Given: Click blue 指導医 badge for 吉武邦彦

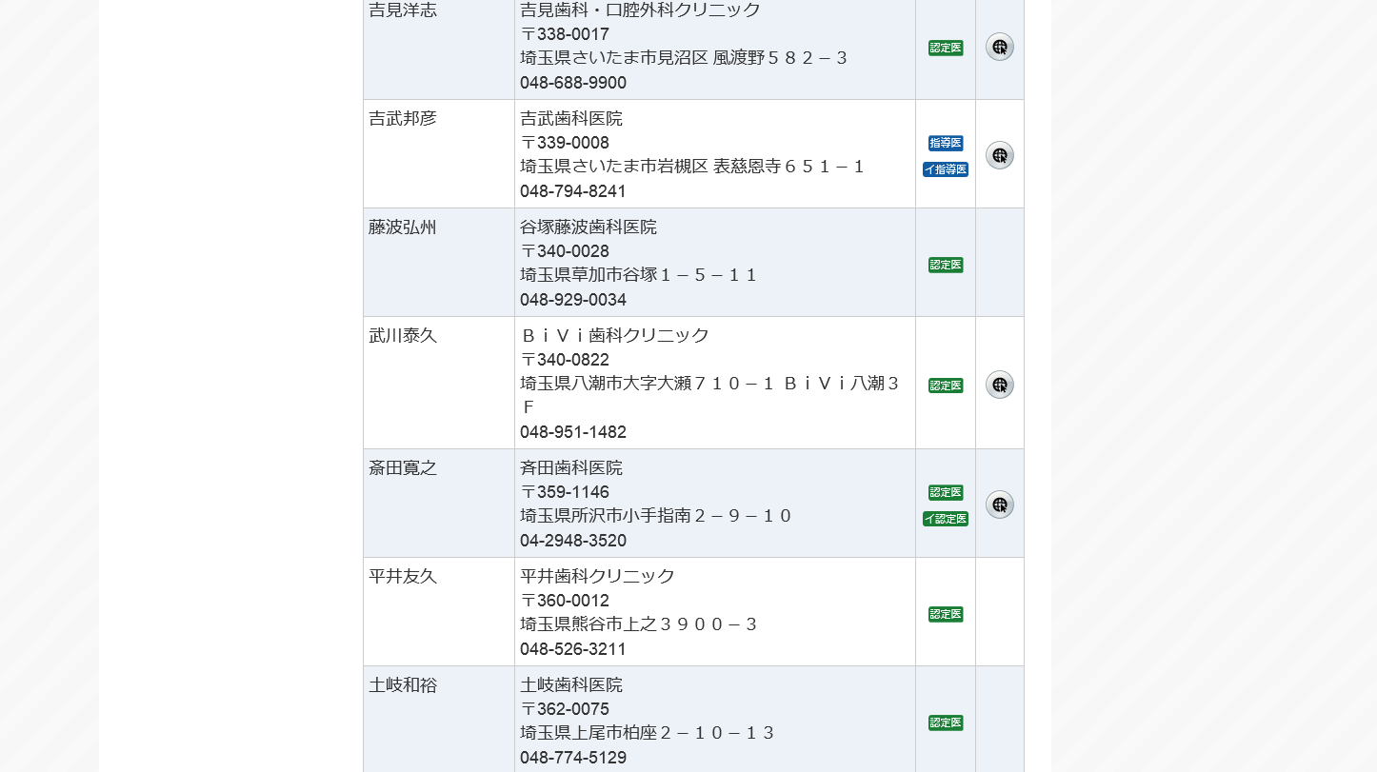Looking at the screenshot, I should [946, 143].
